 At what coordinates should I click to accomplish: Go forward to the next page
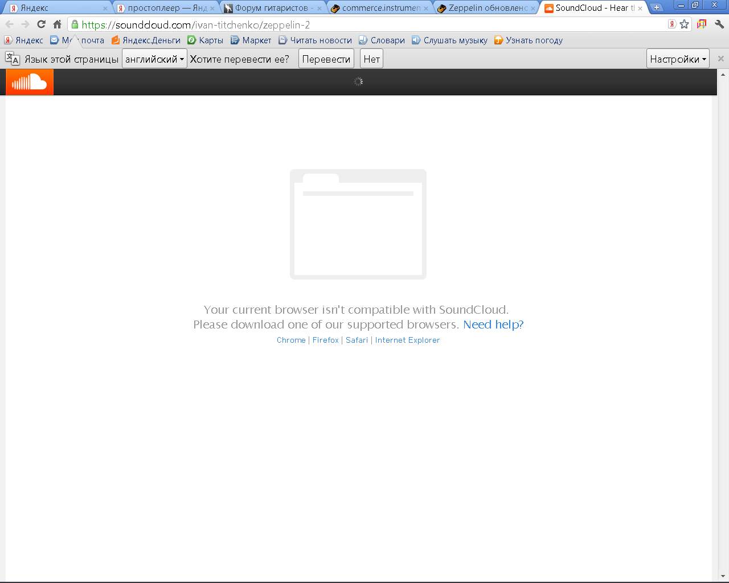tap(25, 24)
